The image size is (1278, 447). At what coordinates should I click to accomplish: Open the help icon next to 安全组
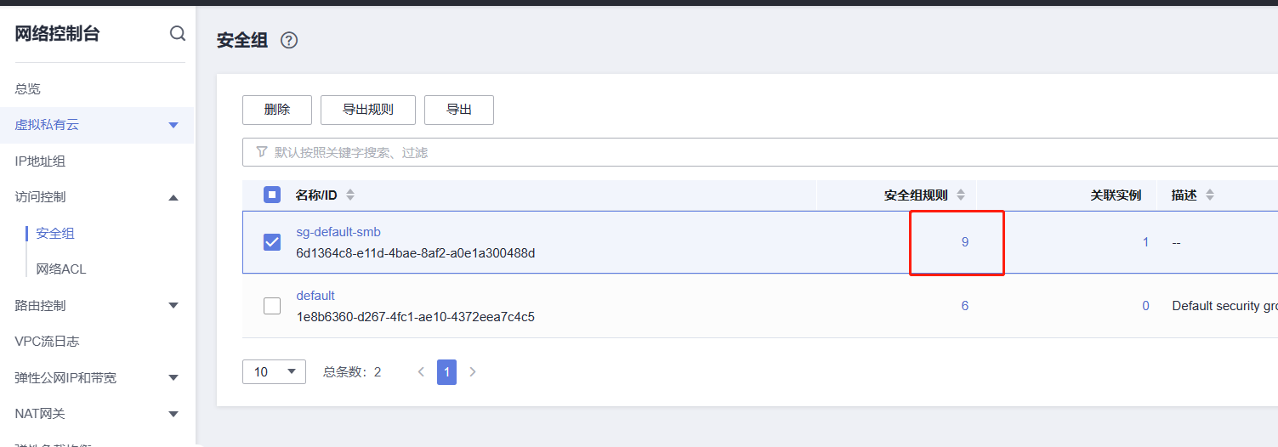point(289,40)
